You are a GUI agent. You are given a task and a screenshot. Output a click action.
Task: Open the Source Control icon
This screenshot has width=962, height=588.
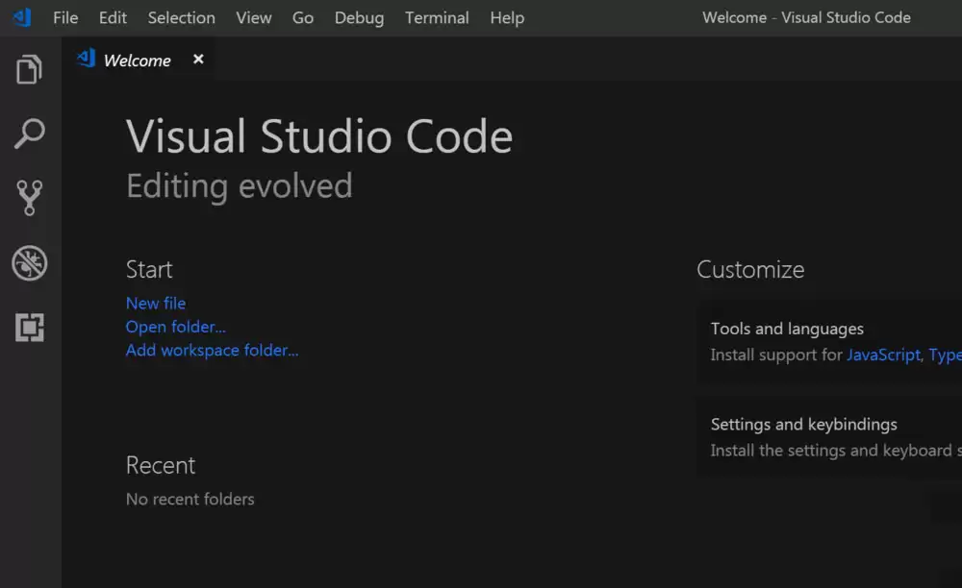click(29, 198)
